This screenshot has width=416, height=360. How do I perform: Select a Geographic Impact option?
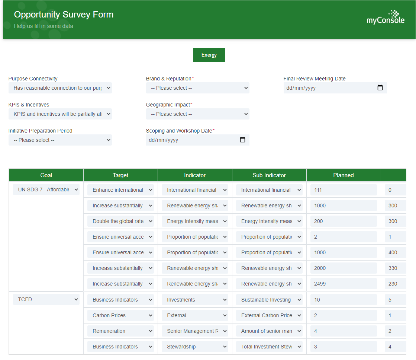pyautogui.click(x=197, y=114)
